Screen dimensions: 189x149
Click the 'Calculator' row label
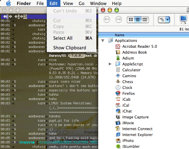[131, 70]
